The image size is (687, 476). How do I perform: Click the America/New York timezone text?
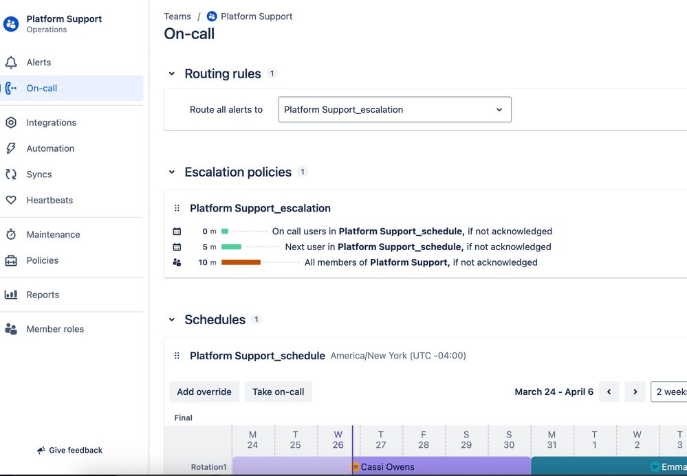coord(398,356)
